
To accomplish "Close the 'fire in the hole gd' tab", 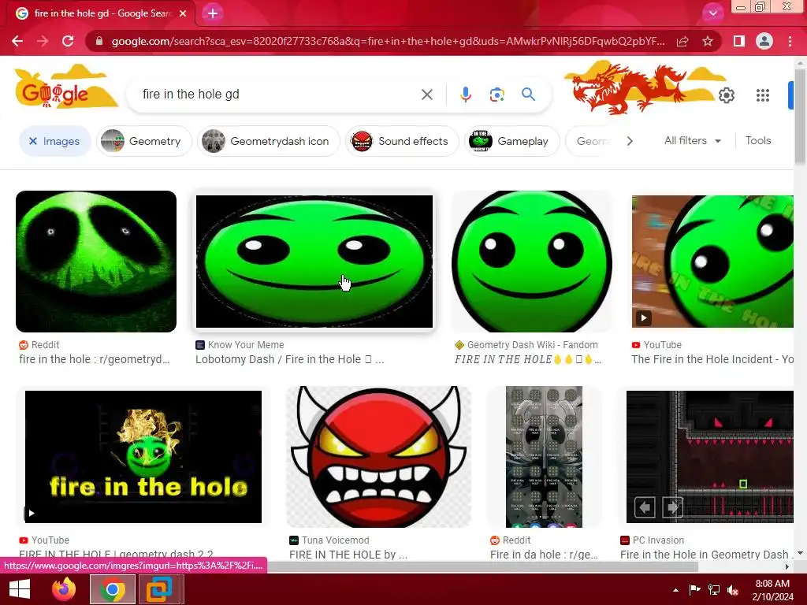I will click(x=183, y=13).
